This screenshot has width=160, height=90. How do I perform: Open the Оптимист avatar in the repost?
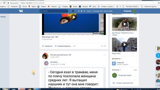(46, 63)
